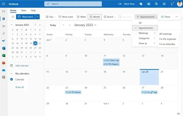Open People contacts in sidebar
Image resolution: width=183 pixels, height=116 pixels.
point(4,26)
